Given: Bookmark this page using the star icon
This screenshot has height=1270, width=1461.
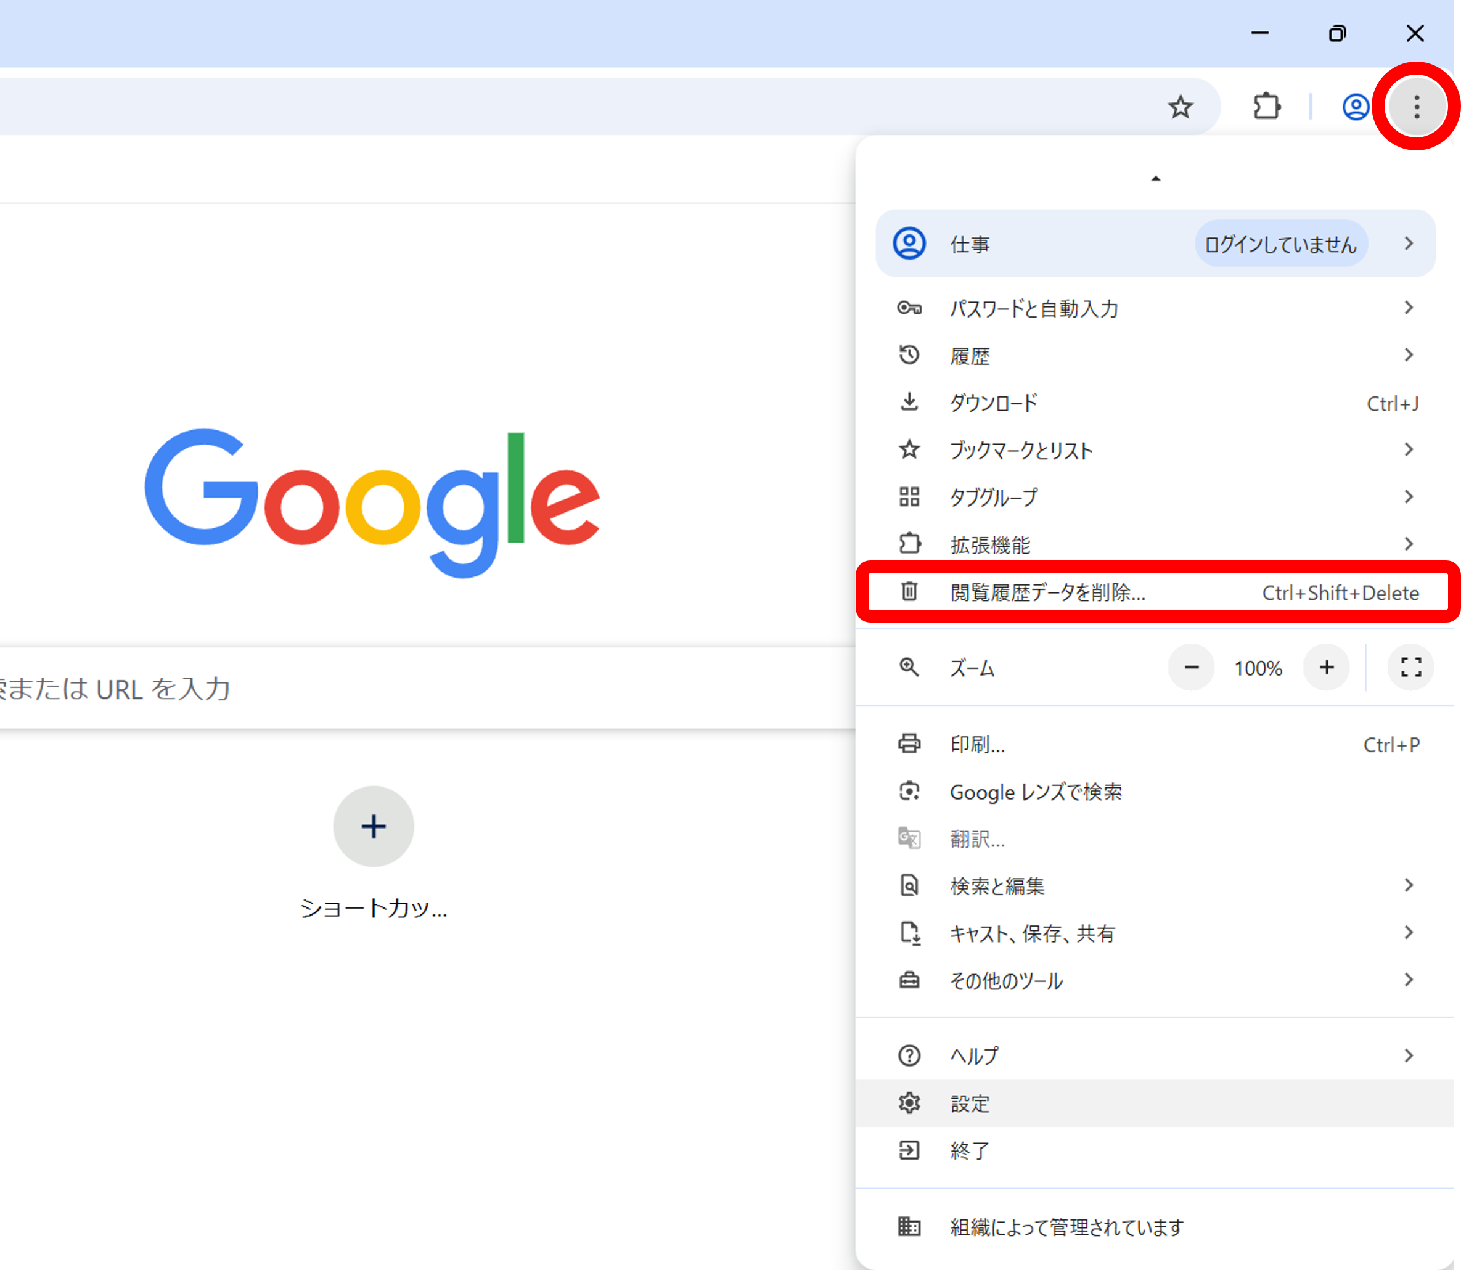Looking at the screenshot, I should (1181, 107).
